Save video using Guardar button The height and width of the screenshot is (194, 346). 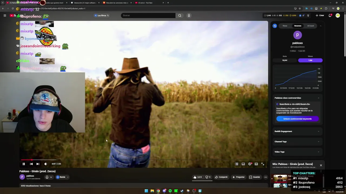255,177
